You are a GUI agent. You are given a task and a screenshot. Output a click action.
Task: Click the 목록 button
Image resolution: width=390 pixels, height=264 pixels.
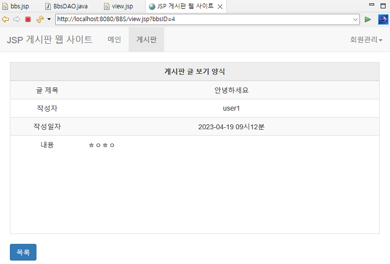point(23,252)
